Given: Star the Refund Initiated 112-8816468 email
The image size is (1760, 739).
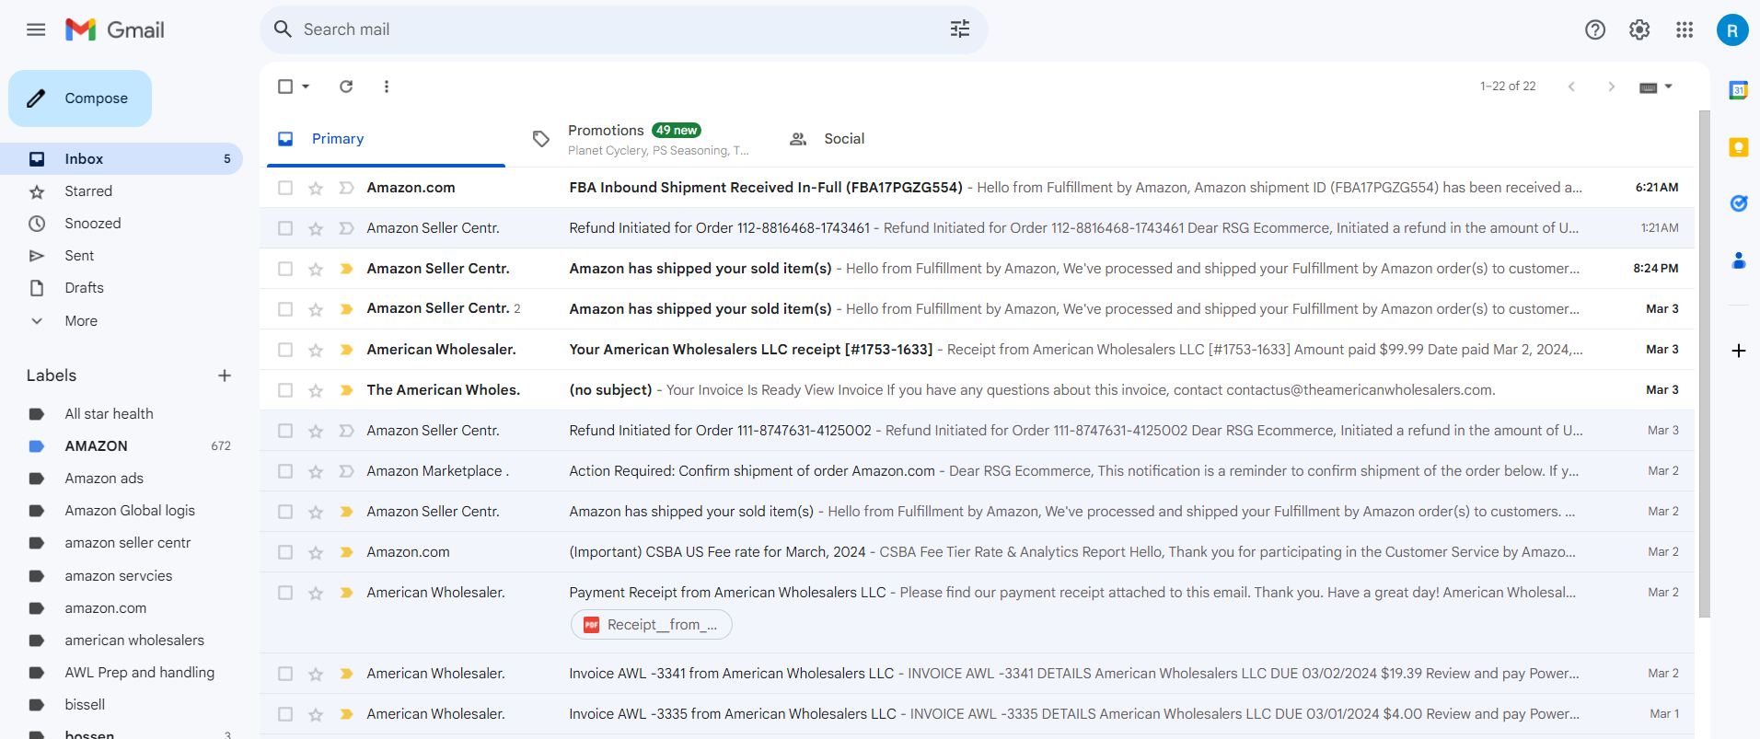Looking at the screenshot, I should click(x=316, y=228).
